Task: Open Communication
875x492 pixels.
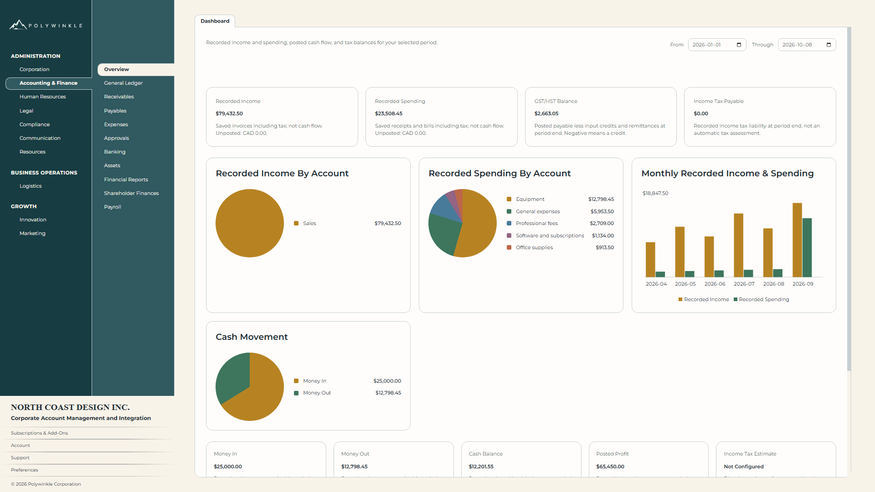Action: point(40,138)
